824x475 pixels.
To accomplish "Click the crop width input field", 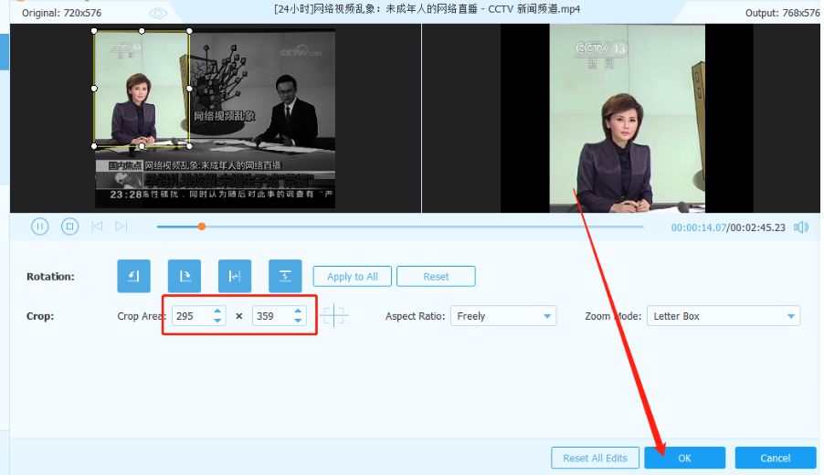I will pos(193,316).
